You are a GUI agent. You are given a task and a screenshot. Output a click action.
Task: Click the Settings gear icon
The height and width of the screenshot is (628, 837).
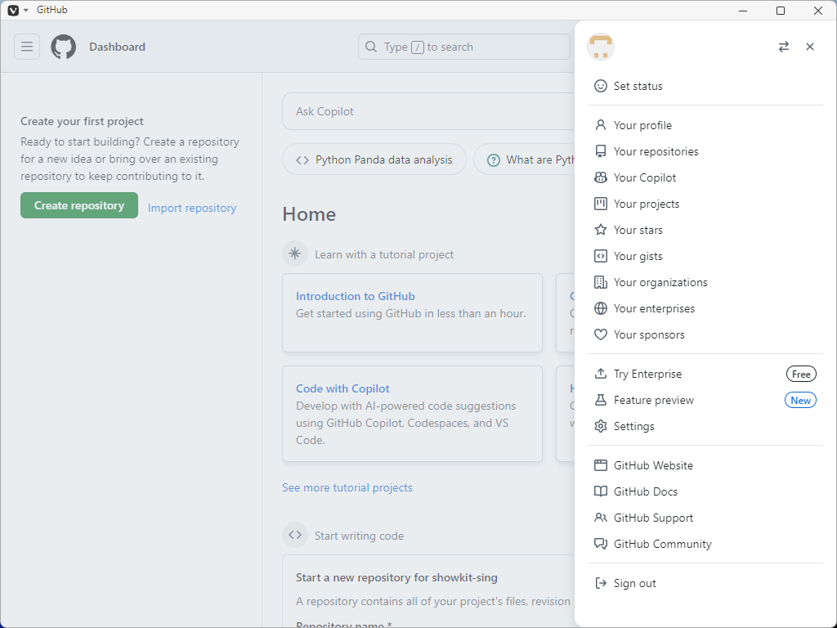[x=601, y=426]
